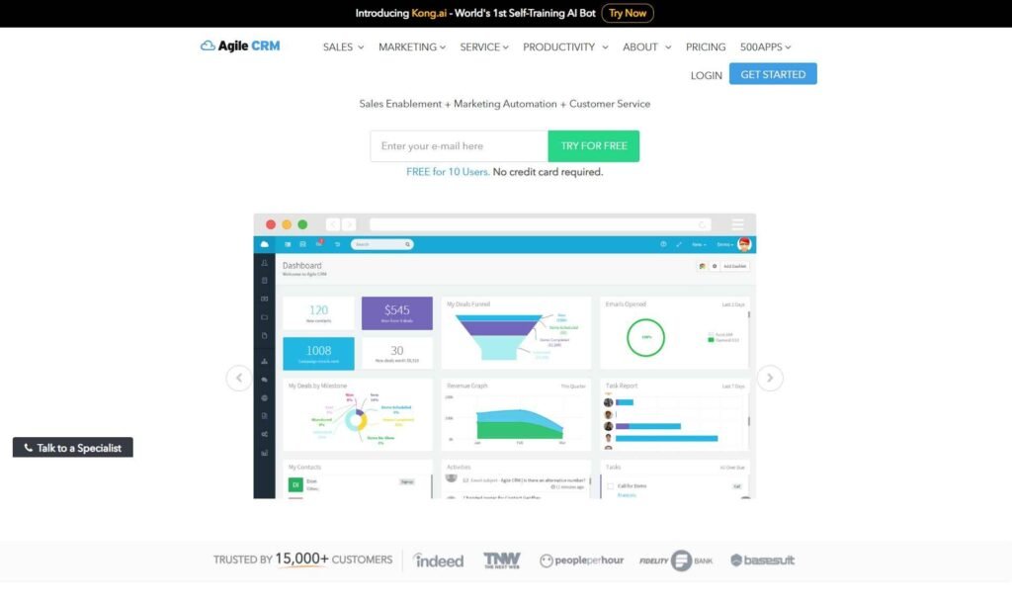This screenshot has width=1012, height=604.
Task: Click Talk to a Specialist button
Action: pos(73,447)
